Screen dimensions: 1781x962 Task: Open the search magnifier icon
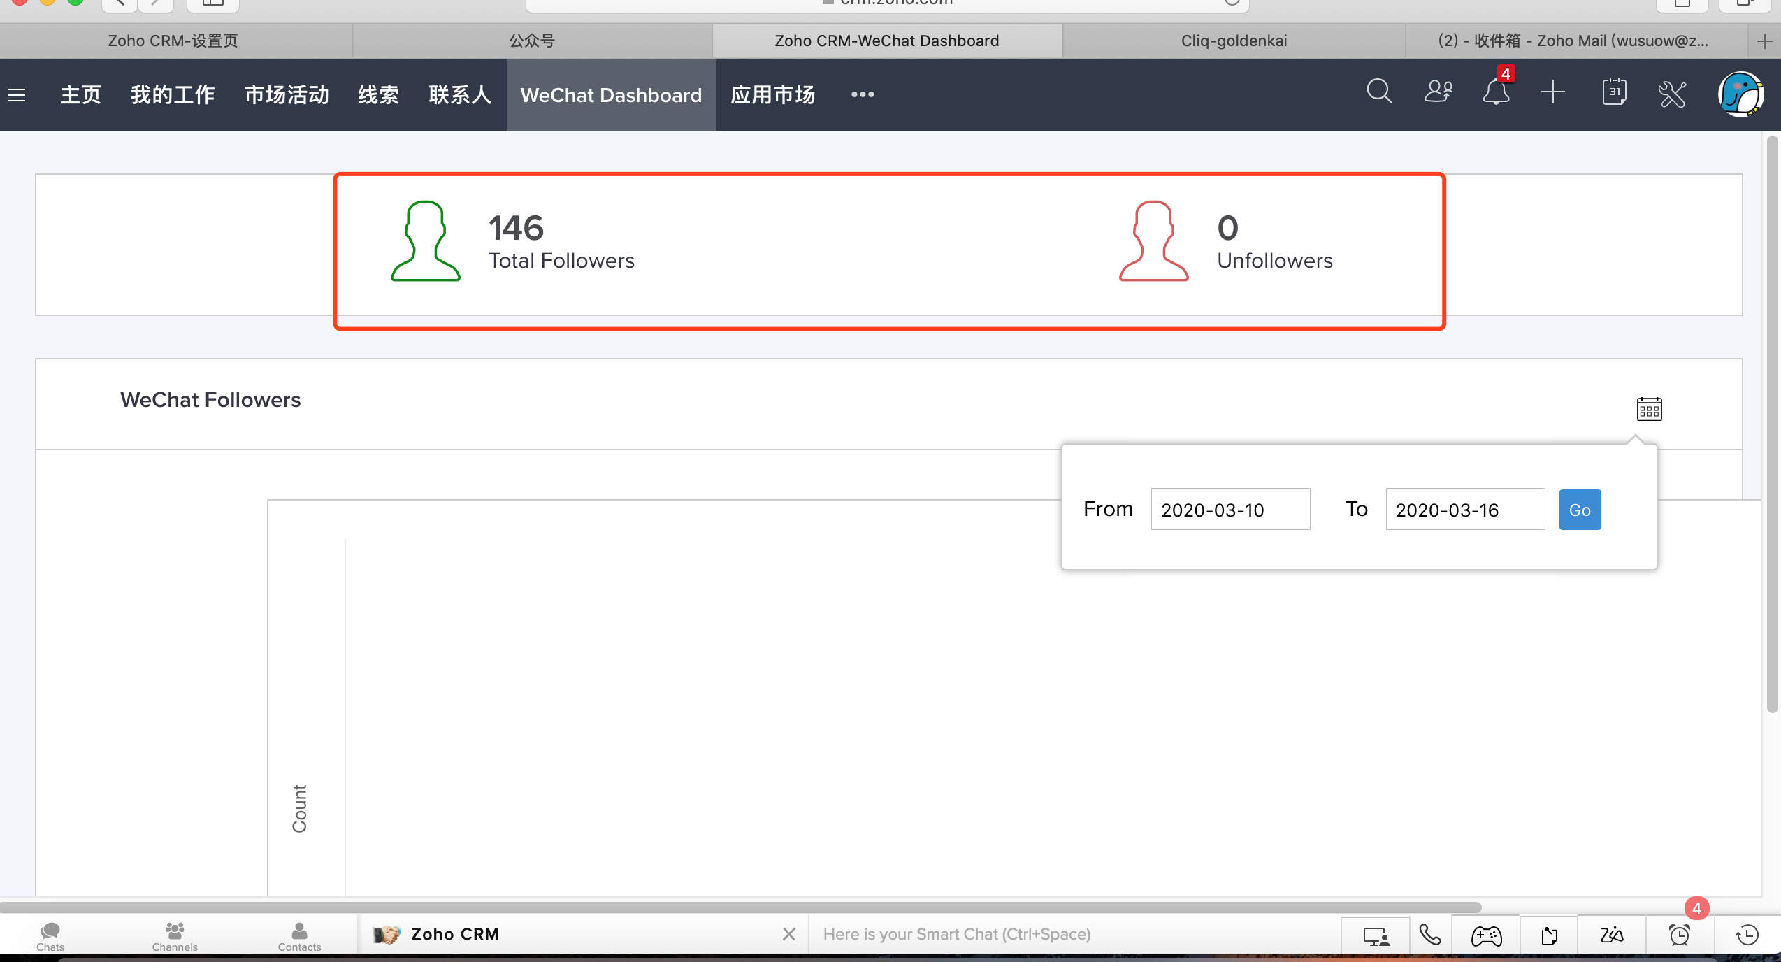click(1379, 92)
